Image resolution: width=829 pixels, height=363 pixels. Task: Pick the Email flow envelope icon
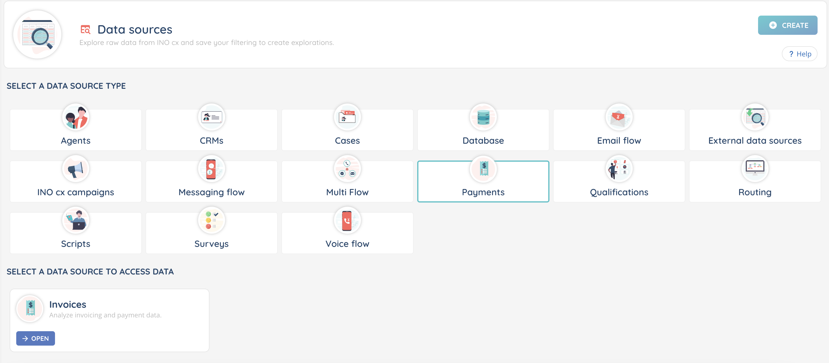click(x=619, y=117)
